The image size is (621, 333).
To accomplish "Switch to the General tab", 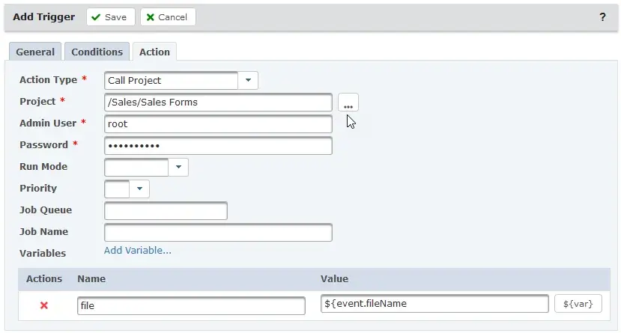I will pos(35,52).
